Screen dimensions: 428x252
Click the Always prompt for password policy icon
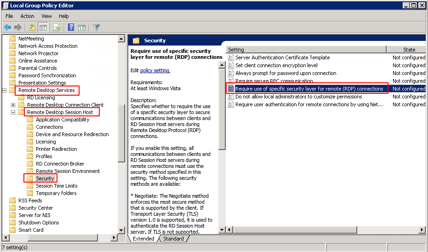point(231,73)
